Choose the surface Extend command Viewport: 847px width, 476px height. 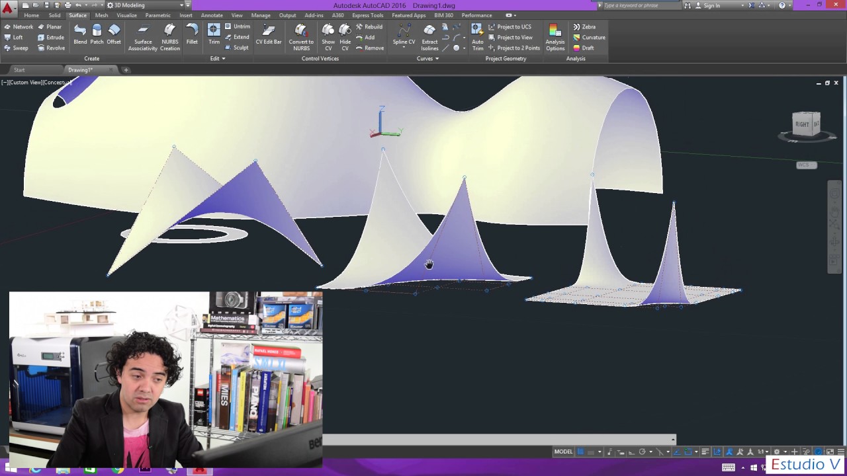pos(237,38)
